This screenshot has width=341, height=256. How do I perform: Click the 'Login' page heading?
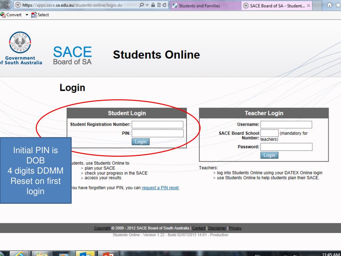pos(72,88)
